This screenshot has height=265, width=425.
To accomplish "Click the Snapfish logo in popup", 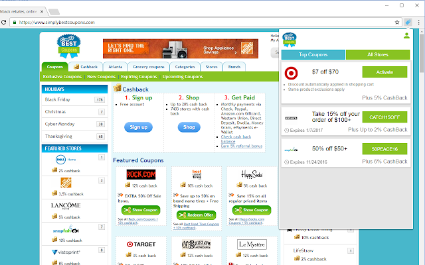I will pyautogui.click(x=291, y=150).
